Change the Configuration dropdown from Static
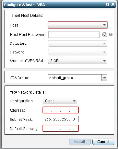 (60, 101)
